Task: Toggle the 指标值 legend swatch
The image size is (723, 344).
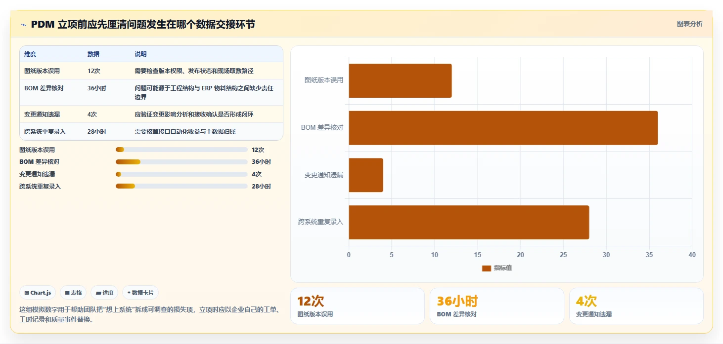Action: tap(487, 268)
